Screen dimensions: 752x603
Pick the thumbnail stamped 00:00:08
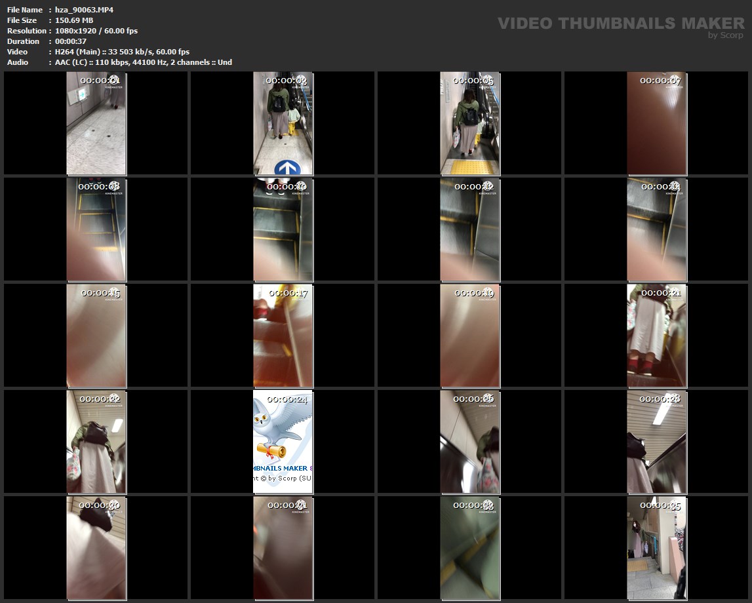[x=96, y=229]
